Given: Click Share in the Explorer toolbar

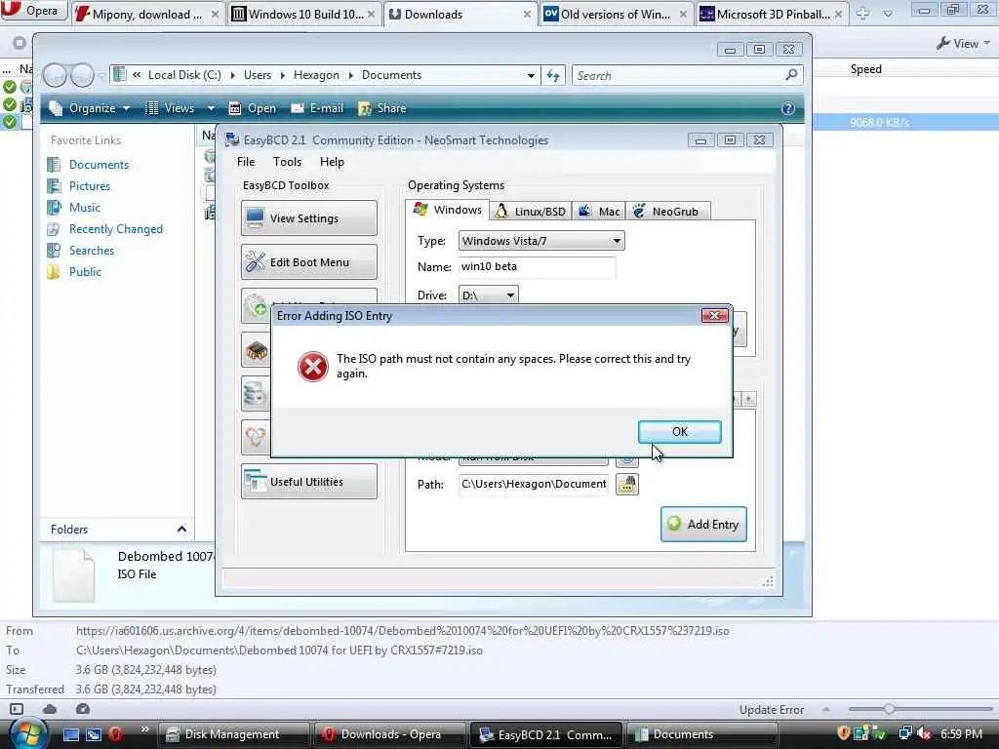Looking at the screenshot, I should tap(382, 108).
